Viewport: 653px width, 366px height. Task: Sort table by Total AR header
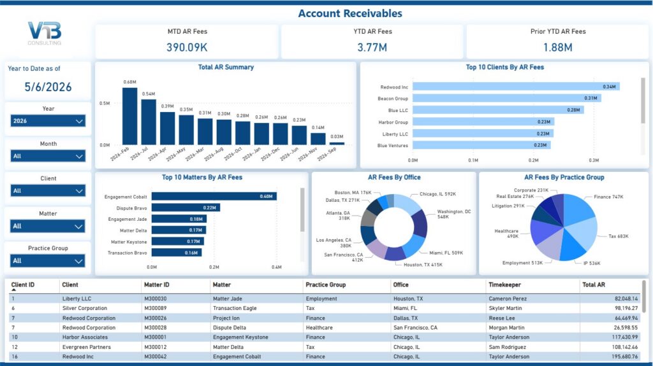coord(594,285)
